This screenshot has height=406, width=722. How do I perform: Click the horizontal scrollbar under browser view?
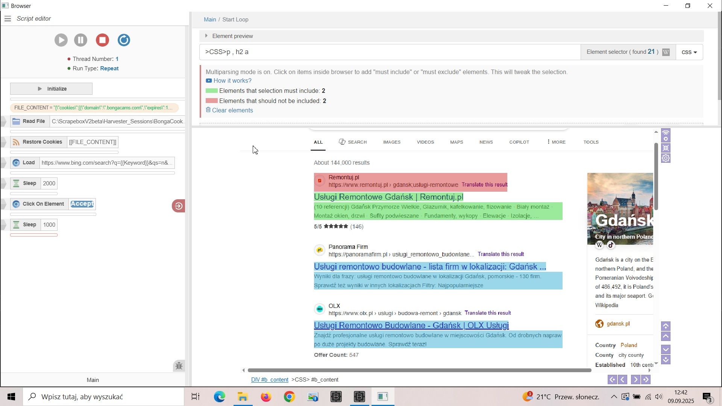[x=419, y=371]
